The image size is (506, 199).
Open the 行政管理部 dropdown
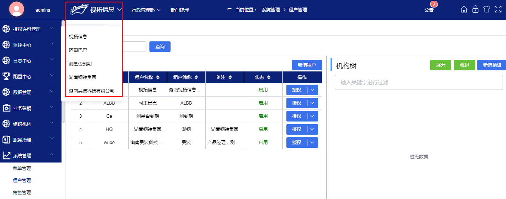click(146, 10)
